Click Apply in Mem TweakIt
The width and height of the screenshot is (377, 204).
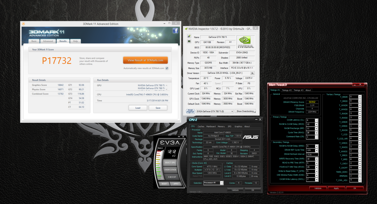pyautogui.click(x=336, y=188)
